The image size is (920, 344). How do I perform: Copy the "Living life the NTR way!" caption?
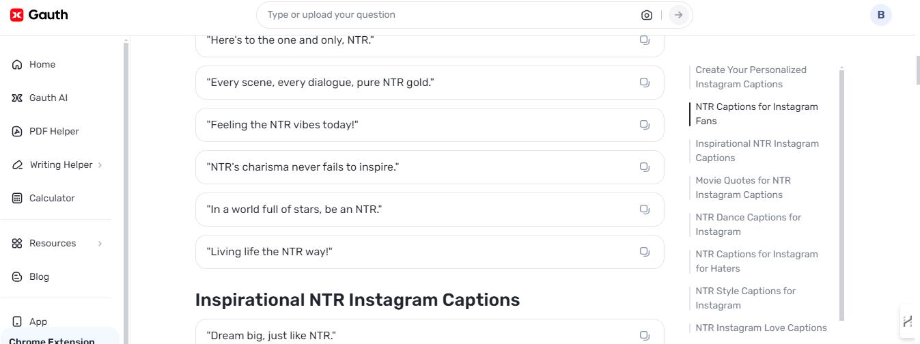point(644,252)
